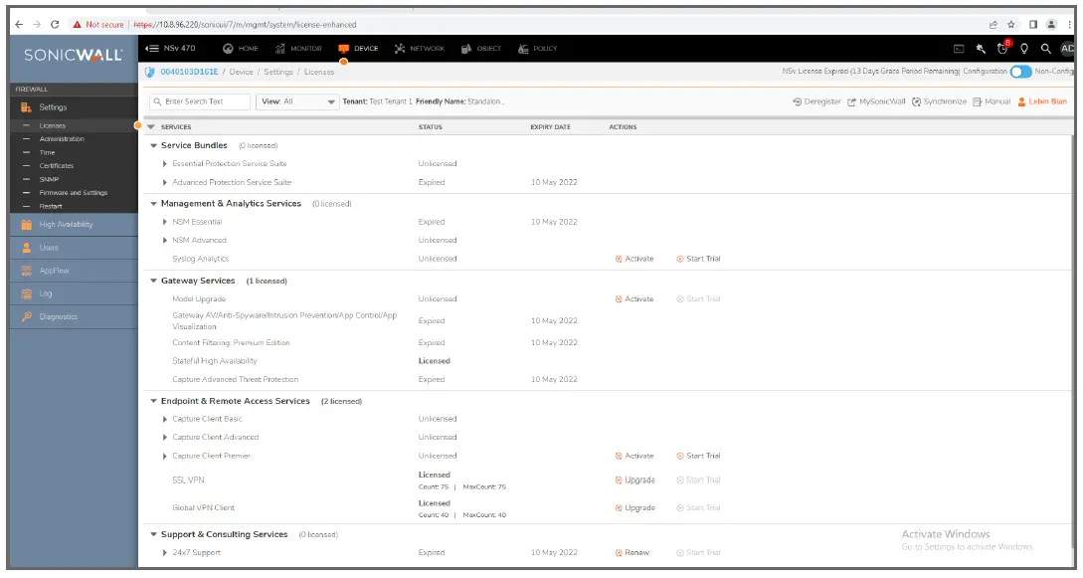Open the wizard (magic wand) icon
The width and height of the screenshot is (1083, 578).
point(981,48)
